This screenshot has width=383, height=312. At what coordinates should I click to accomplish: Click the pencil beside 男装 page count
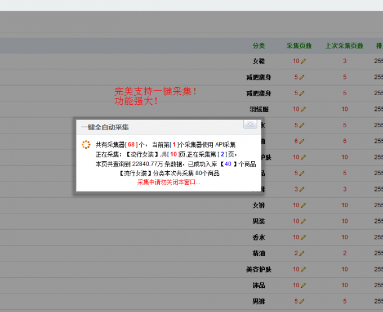pyautogui.click(x=303, y=221)
